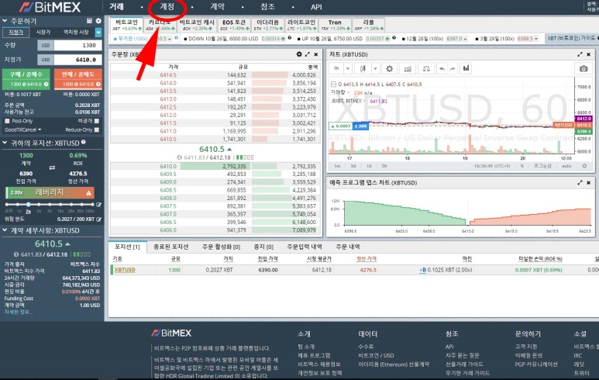This screenshot has width=599, height=380.
Task: Select candlestick chart style icon
Action: coord(363,68)
